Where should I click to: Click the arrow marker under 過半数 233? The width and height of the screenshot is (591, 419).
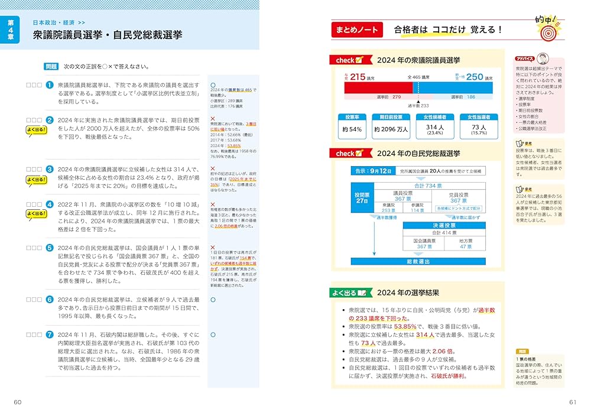[x=418, y=102]
